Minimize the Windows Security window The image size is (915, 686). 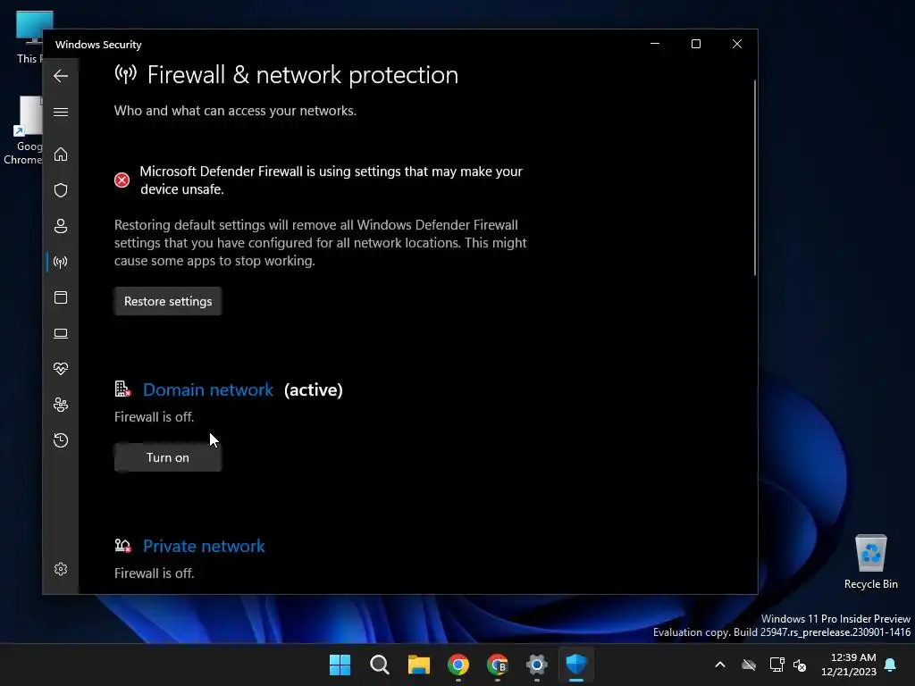(x=655, y=44)
